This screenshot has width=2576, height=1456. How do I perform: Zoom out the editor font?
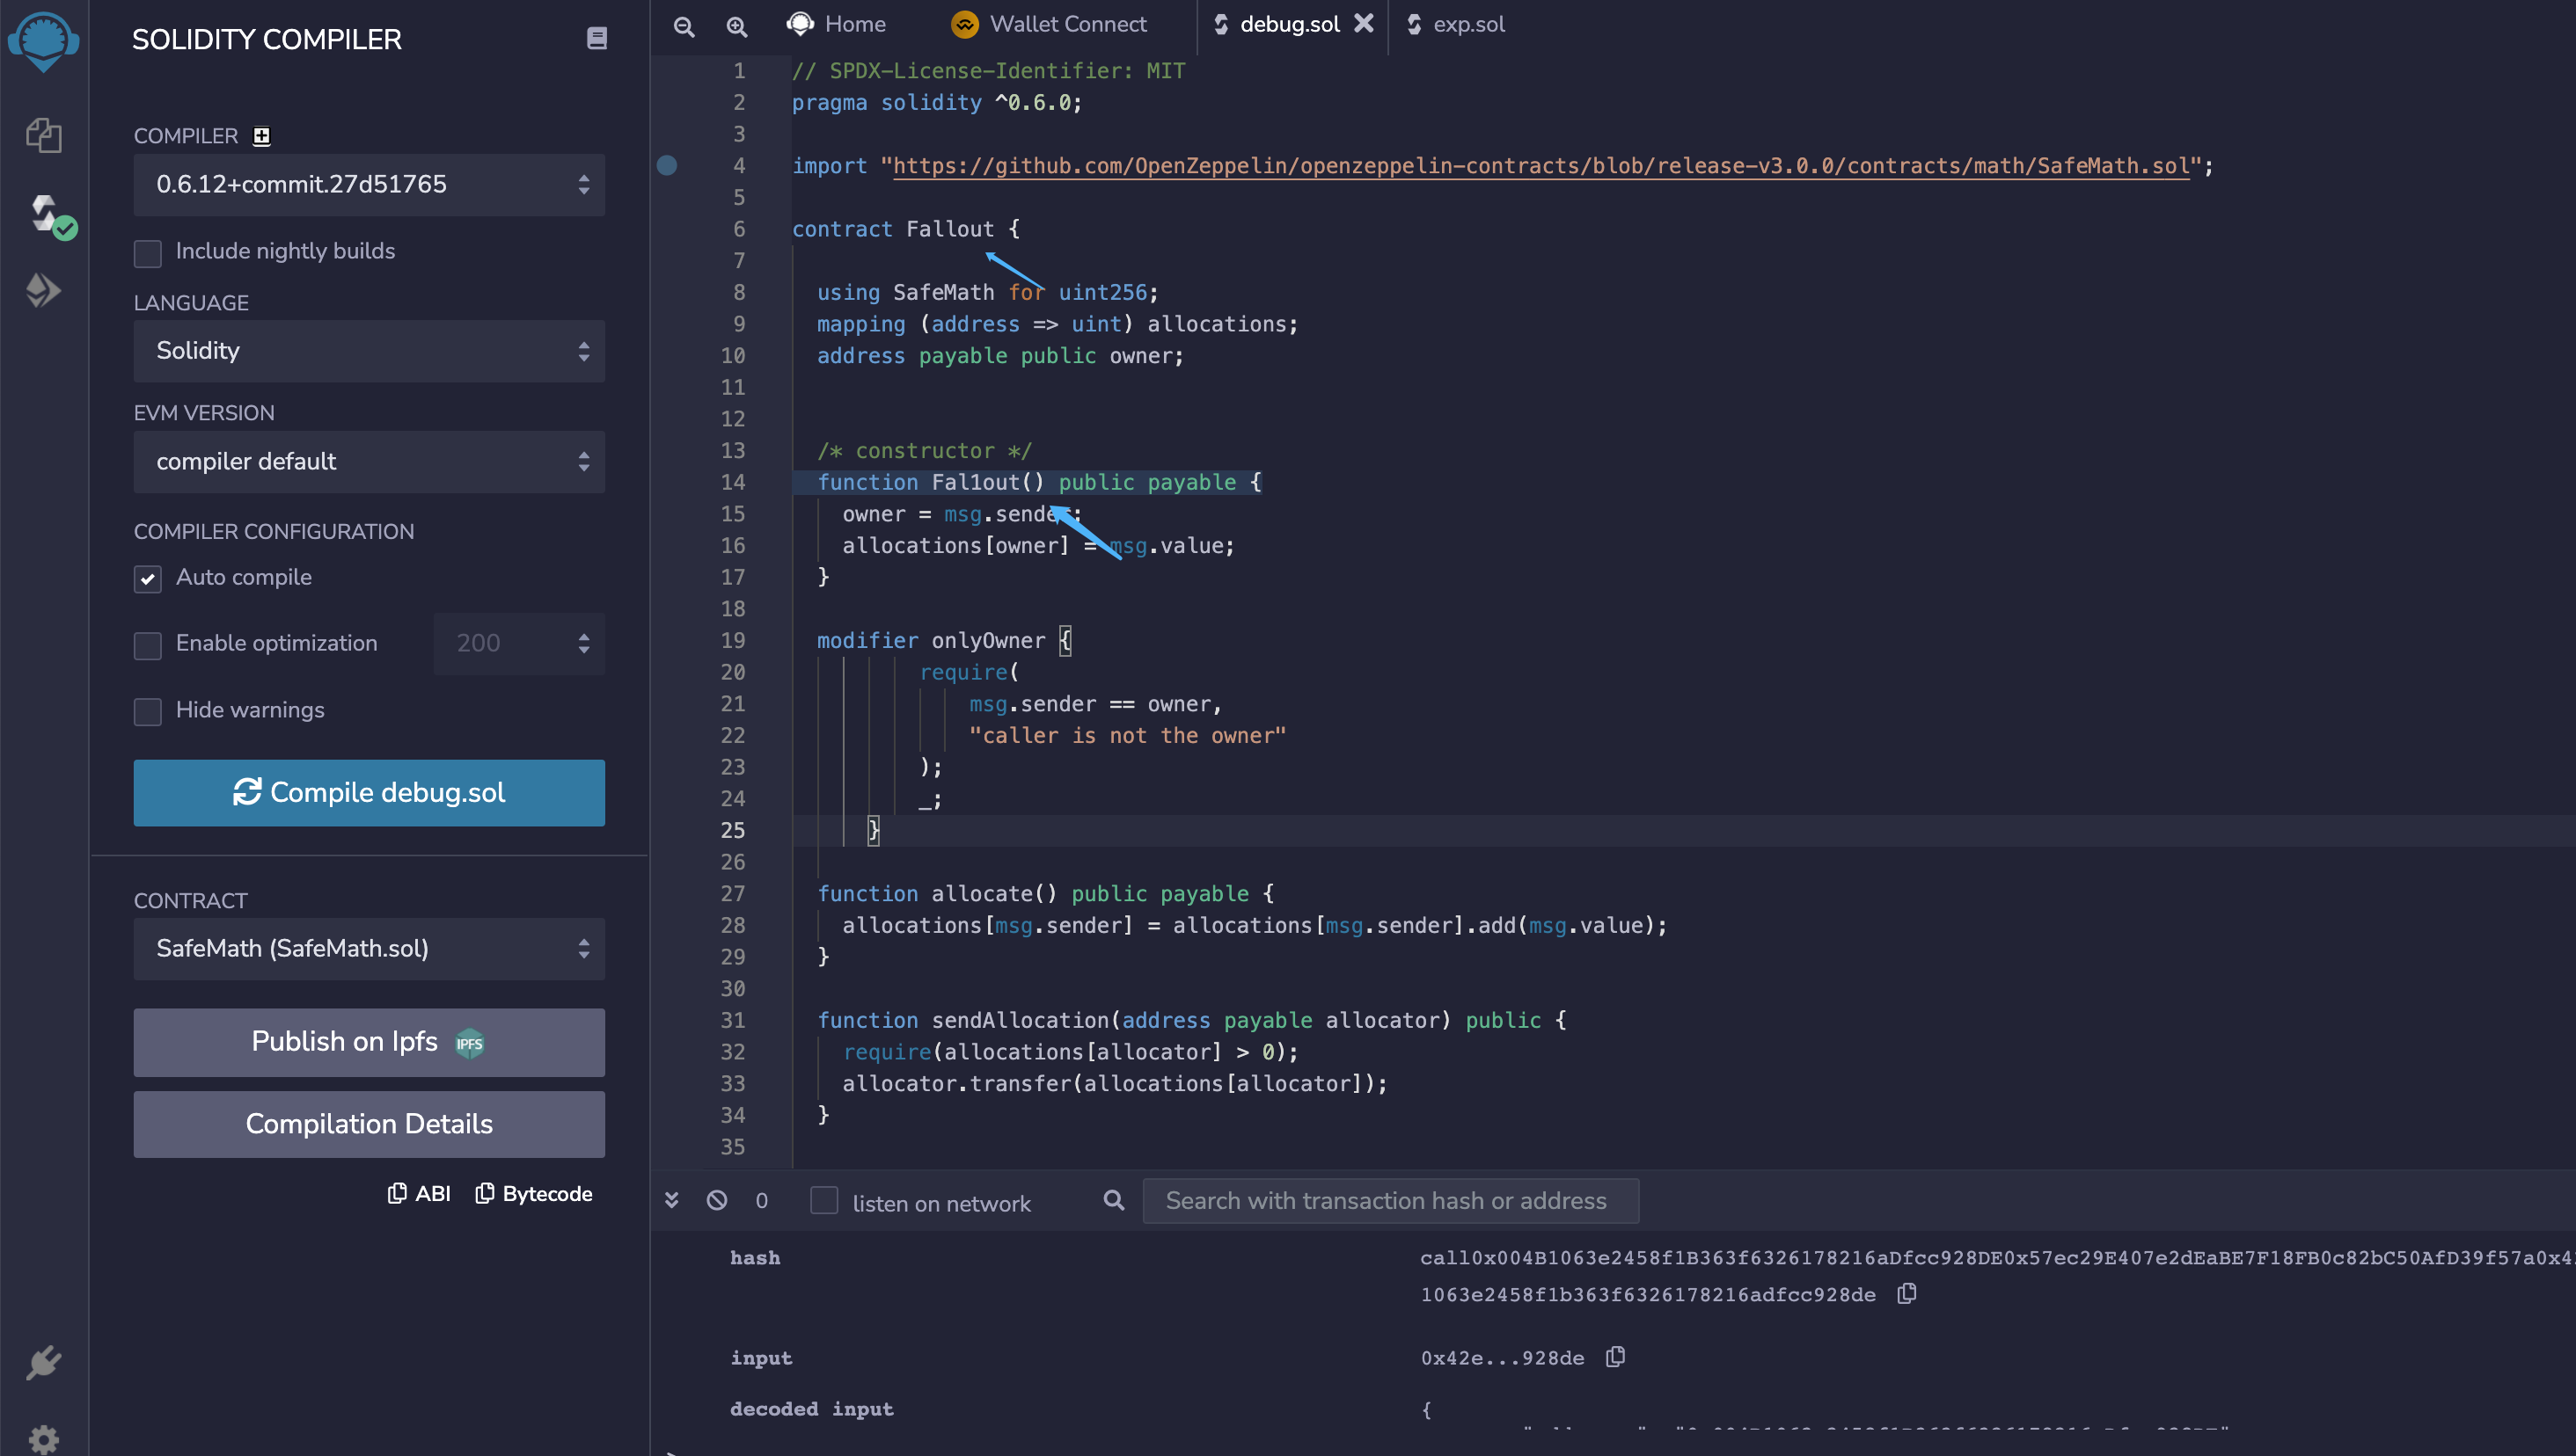pyautogui.click(x=684, y=26)
